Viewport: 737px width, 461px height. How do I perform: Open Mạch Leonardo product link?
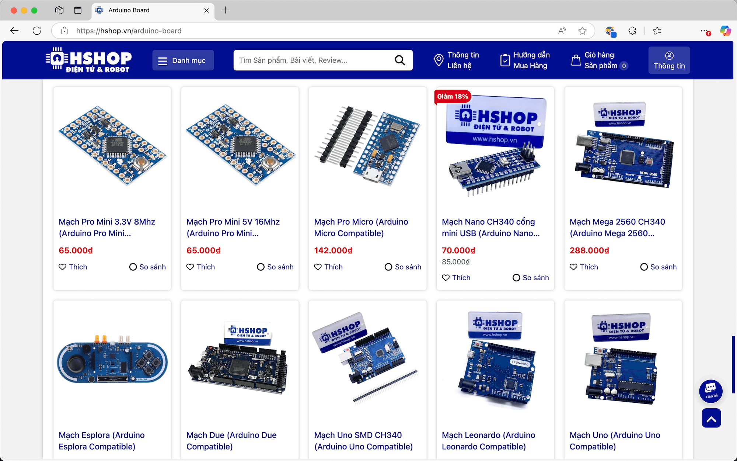pyautogui.click(x=488, y=441)
